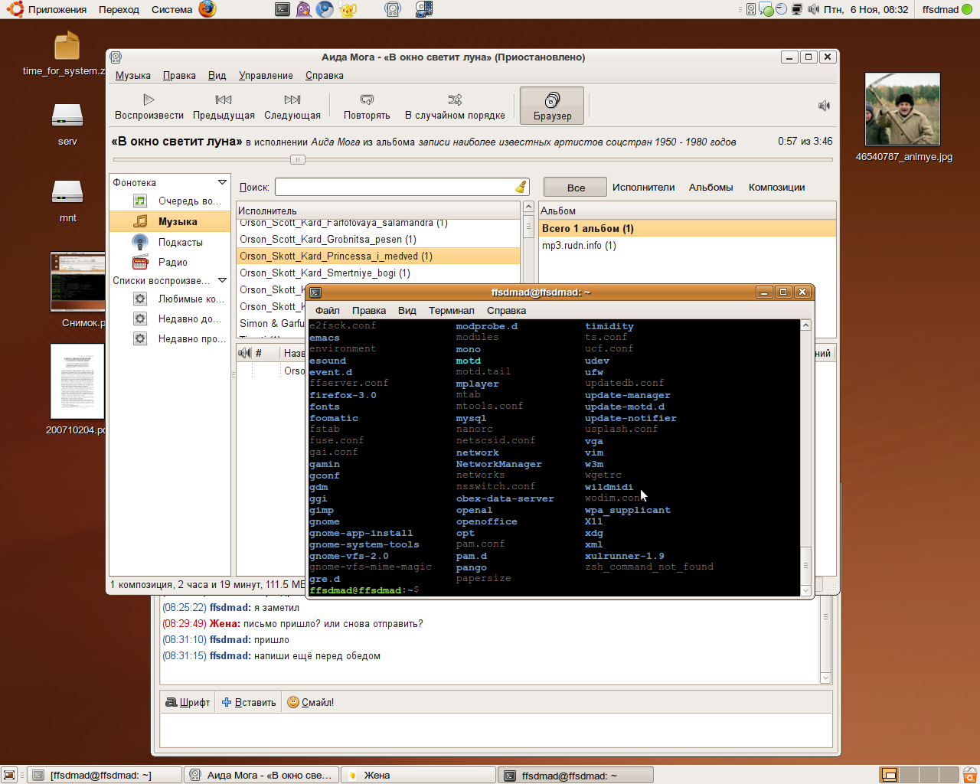Click the clear search broom icon

pos(521,188)
